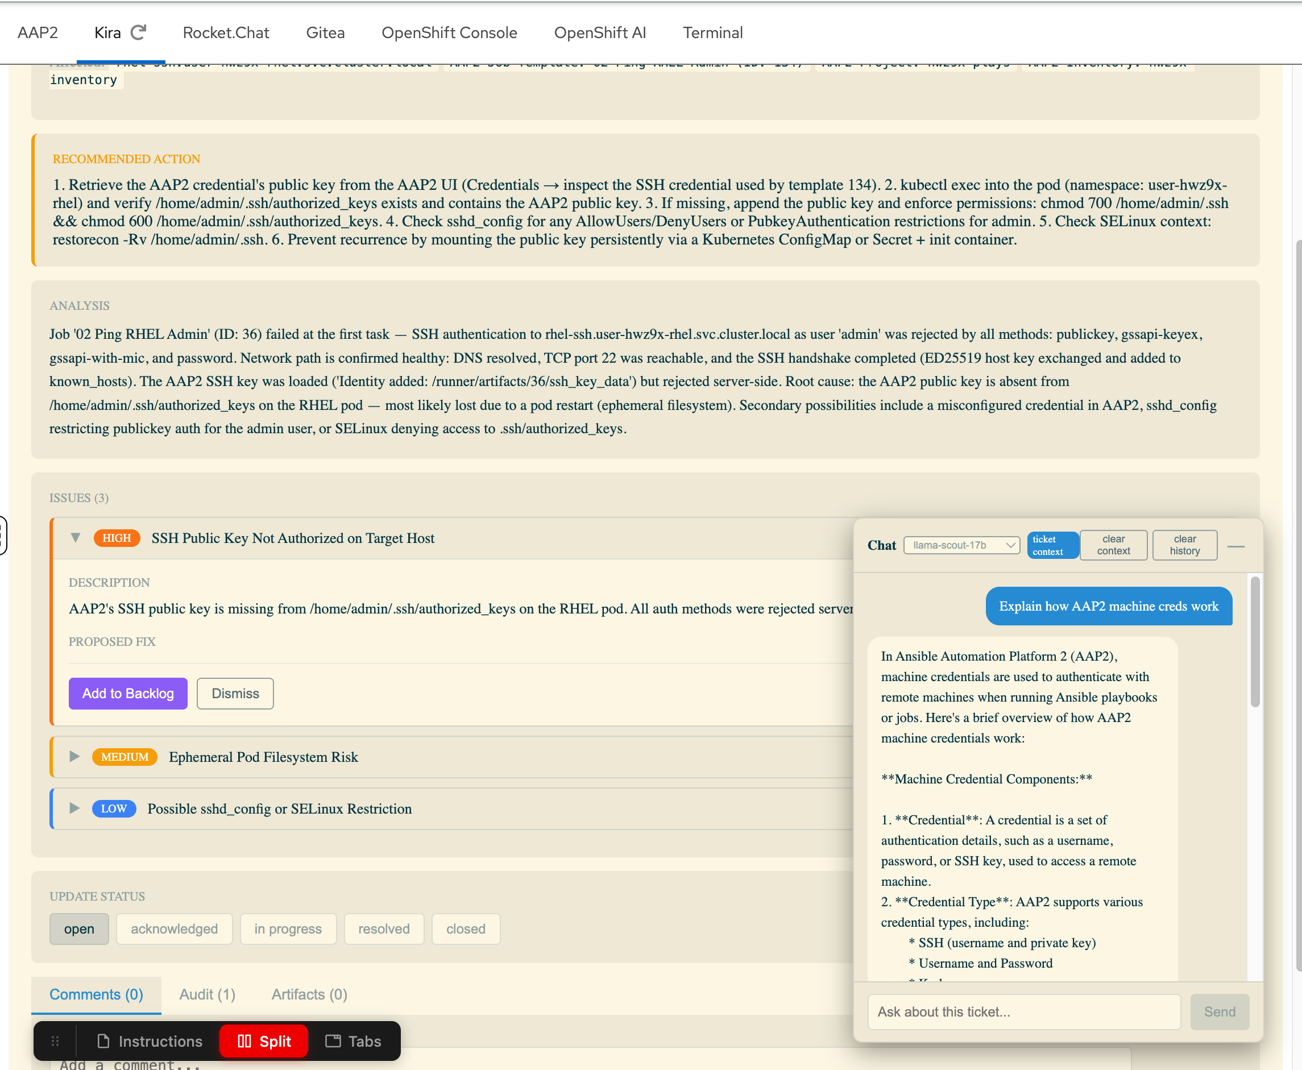Click the Ask about this ticket input
Viewport: 1302px width, 1070px height.
(1024, 1011)
